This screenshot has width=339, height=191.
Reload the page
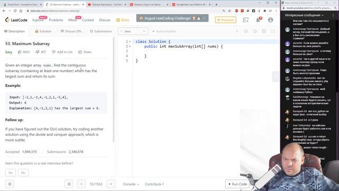[x=15, y=11]
